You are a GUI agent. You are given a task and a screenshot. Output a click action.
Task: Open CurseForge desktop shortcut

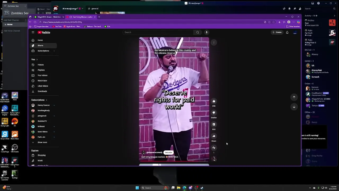(x=5, y=148)
